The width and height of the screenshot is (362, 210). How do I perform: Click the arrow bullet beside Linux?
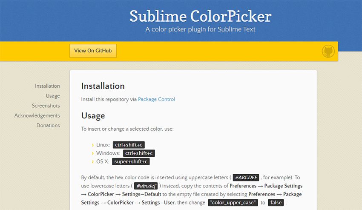click(x=92, y=145)
